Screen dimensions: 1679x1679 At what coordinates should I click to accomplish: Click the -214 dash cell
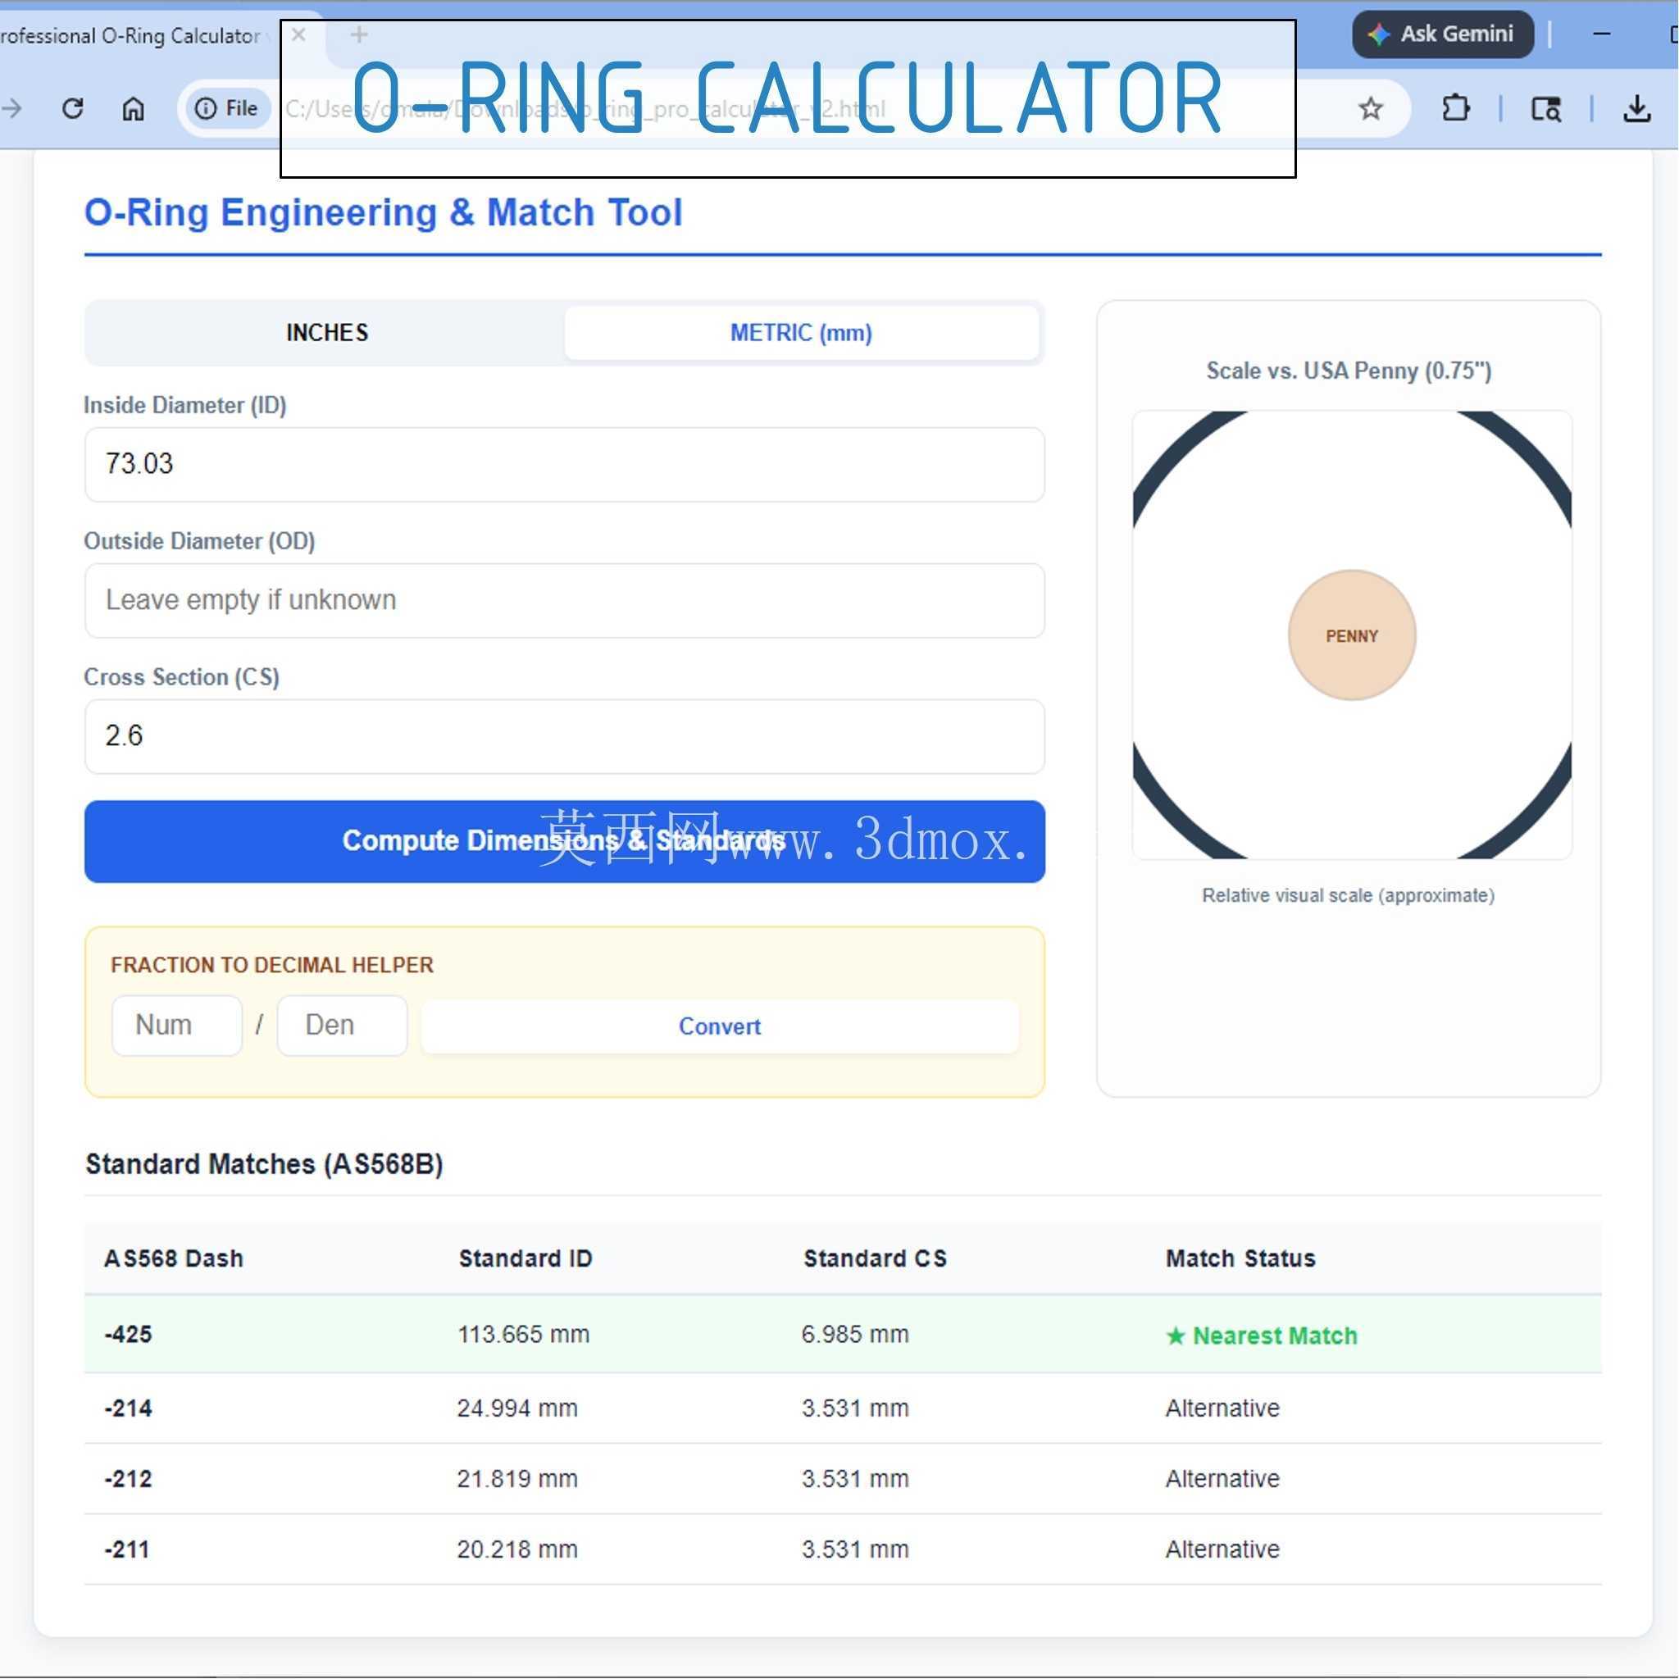(x=128, y=1408)
